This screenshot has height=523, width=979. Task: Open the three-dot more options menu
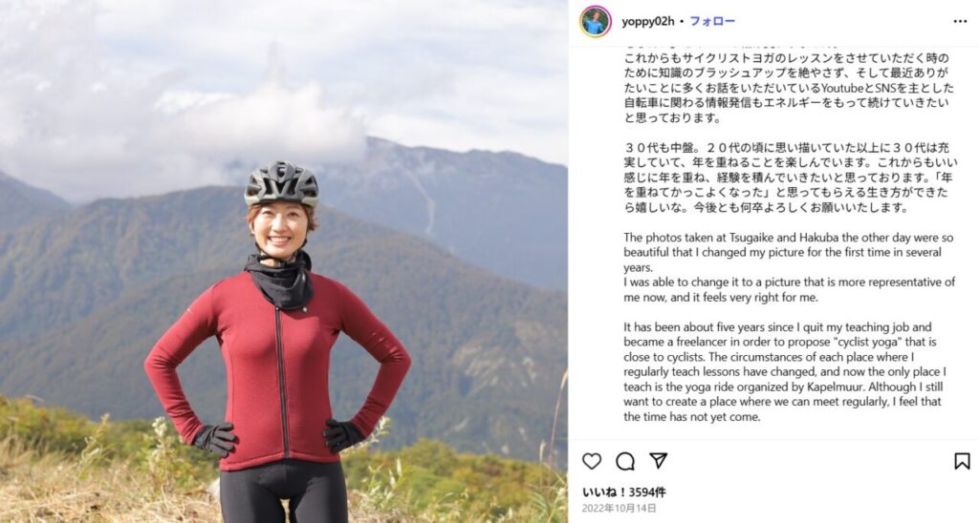[960, 21]
